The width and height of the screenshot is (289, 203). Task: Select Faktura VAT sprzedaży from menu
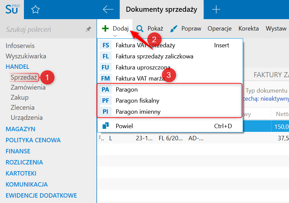coord(145,45)
